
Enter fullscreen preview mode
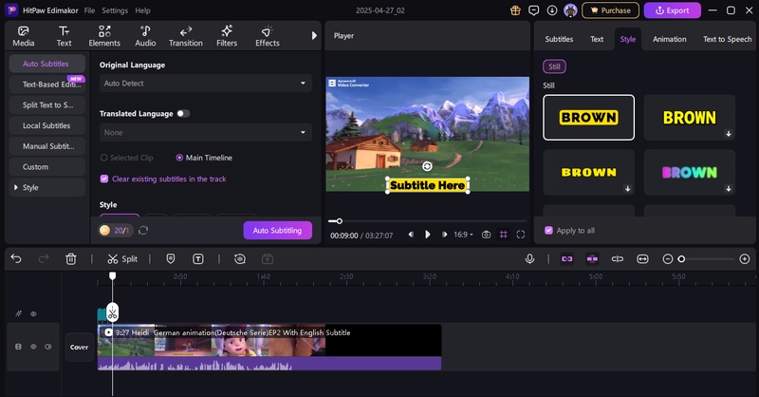click(521, 235)
